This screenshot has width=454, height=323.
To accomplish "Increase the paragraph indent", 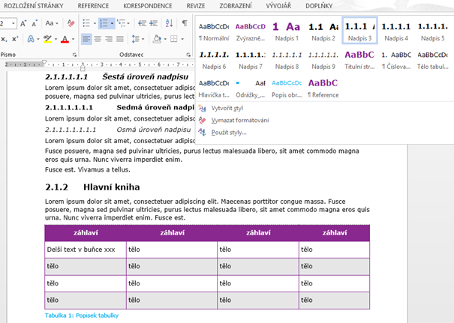I will [x=152, y=23].
